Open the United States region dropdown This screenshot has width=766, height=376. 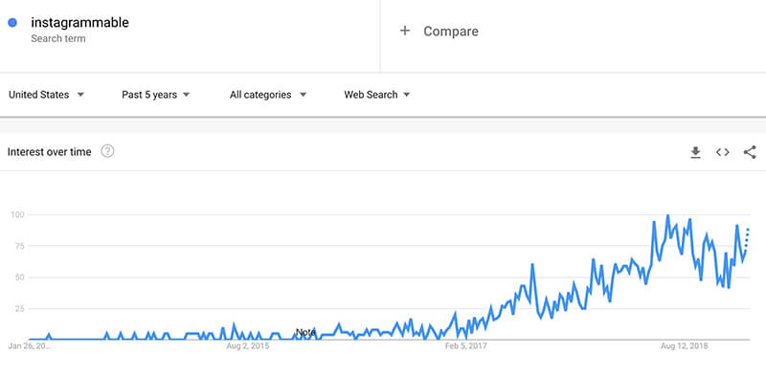tap(46, 95)
